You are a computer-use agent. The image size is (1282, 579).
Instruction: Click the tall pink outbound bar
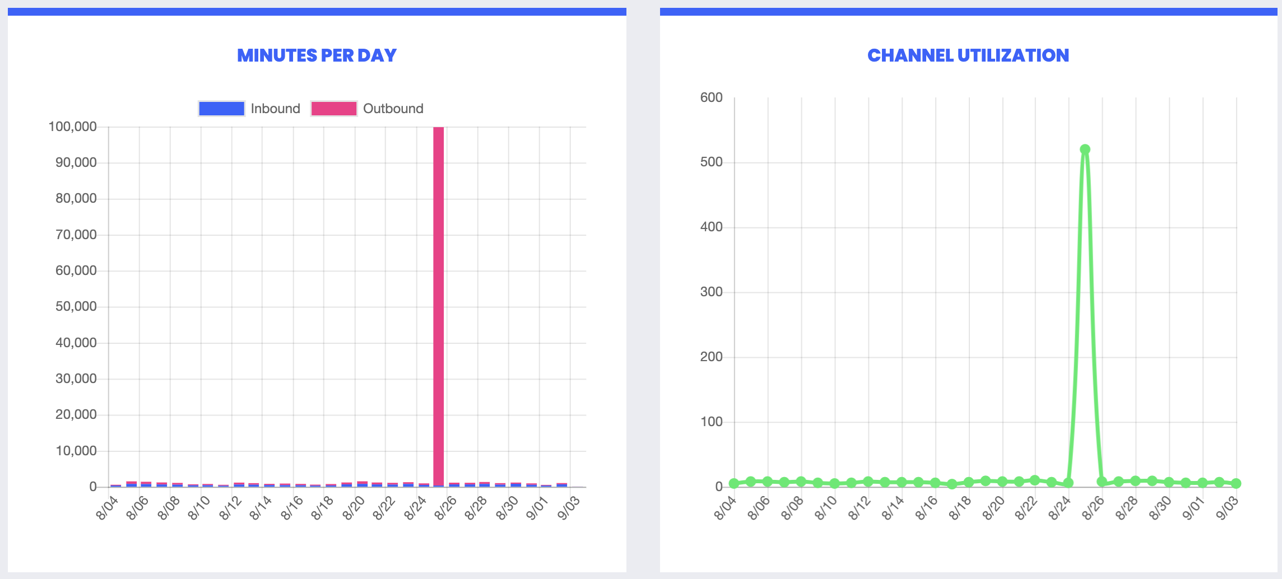(439, 307)
